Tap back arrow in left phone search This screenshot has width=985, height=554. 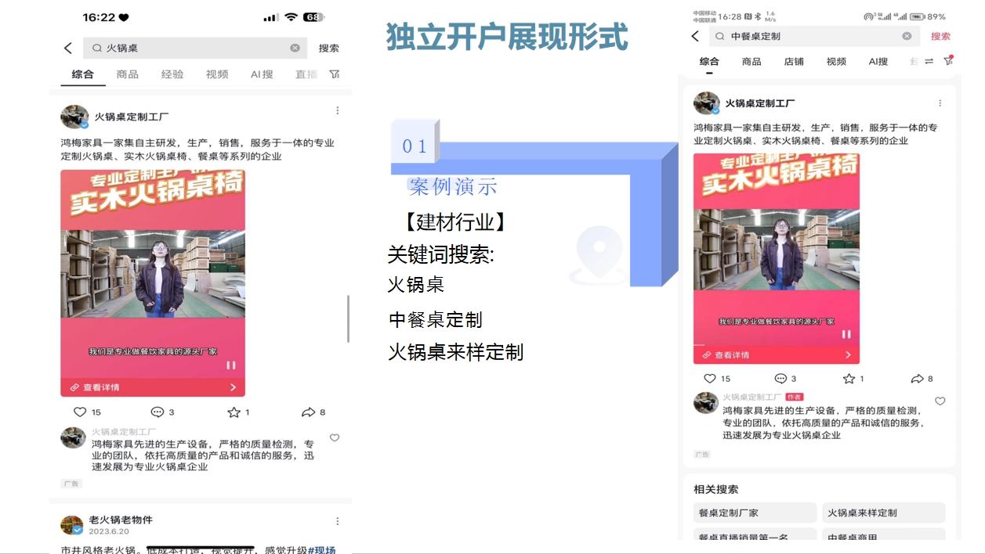[x=68, y=49]
